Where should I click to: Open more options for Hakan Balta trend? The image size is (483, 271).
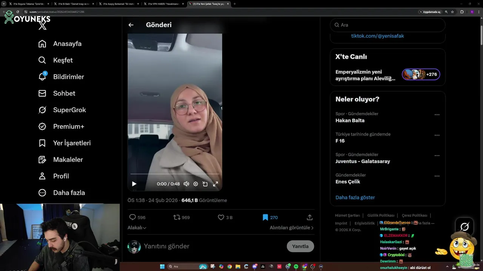click(x=437, y=114)
